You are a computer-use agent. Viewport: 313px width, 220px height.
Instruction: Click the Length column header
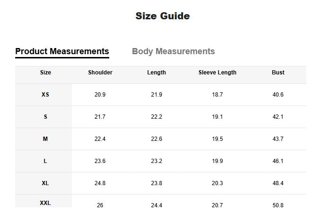(156, 73)
